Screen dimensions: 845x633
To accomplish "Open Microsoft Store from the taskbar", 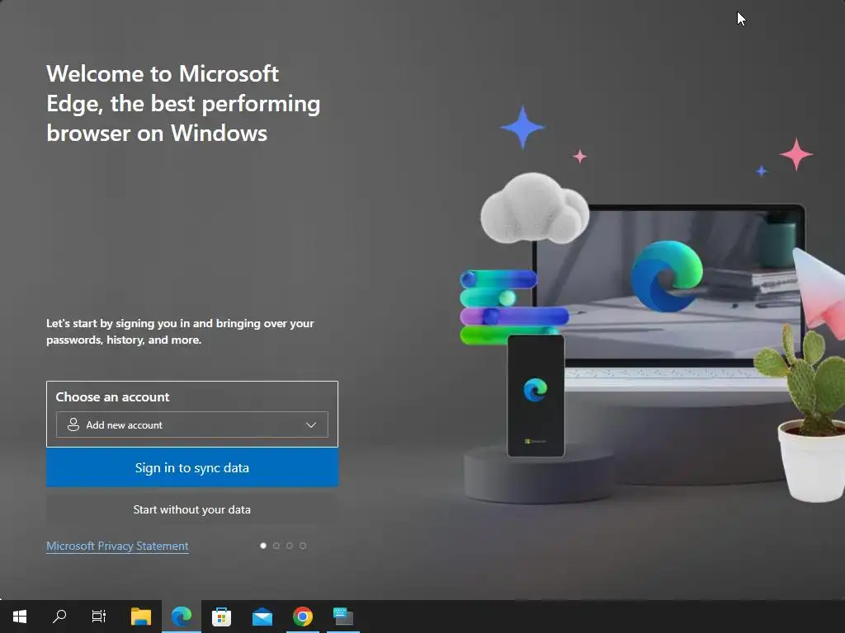I will coord(221,617).
